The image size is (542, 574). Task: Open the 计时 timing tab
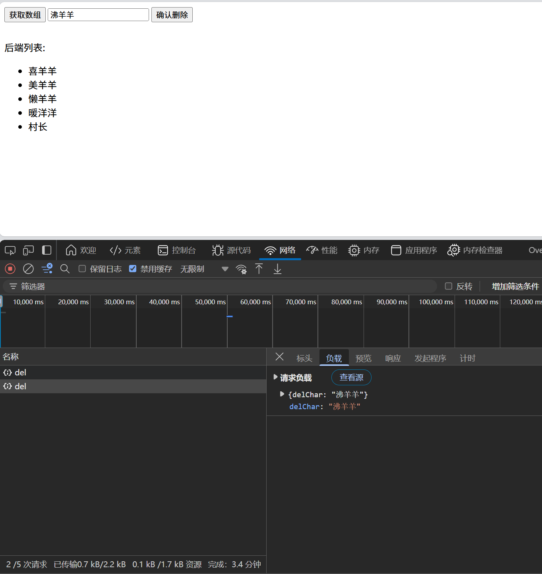(x=467, y=358)
